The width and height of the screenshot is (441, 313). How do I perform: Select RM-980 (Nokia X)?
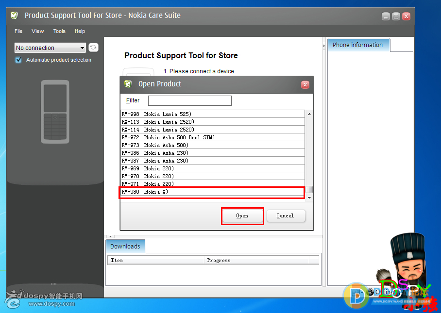[213, 192]
